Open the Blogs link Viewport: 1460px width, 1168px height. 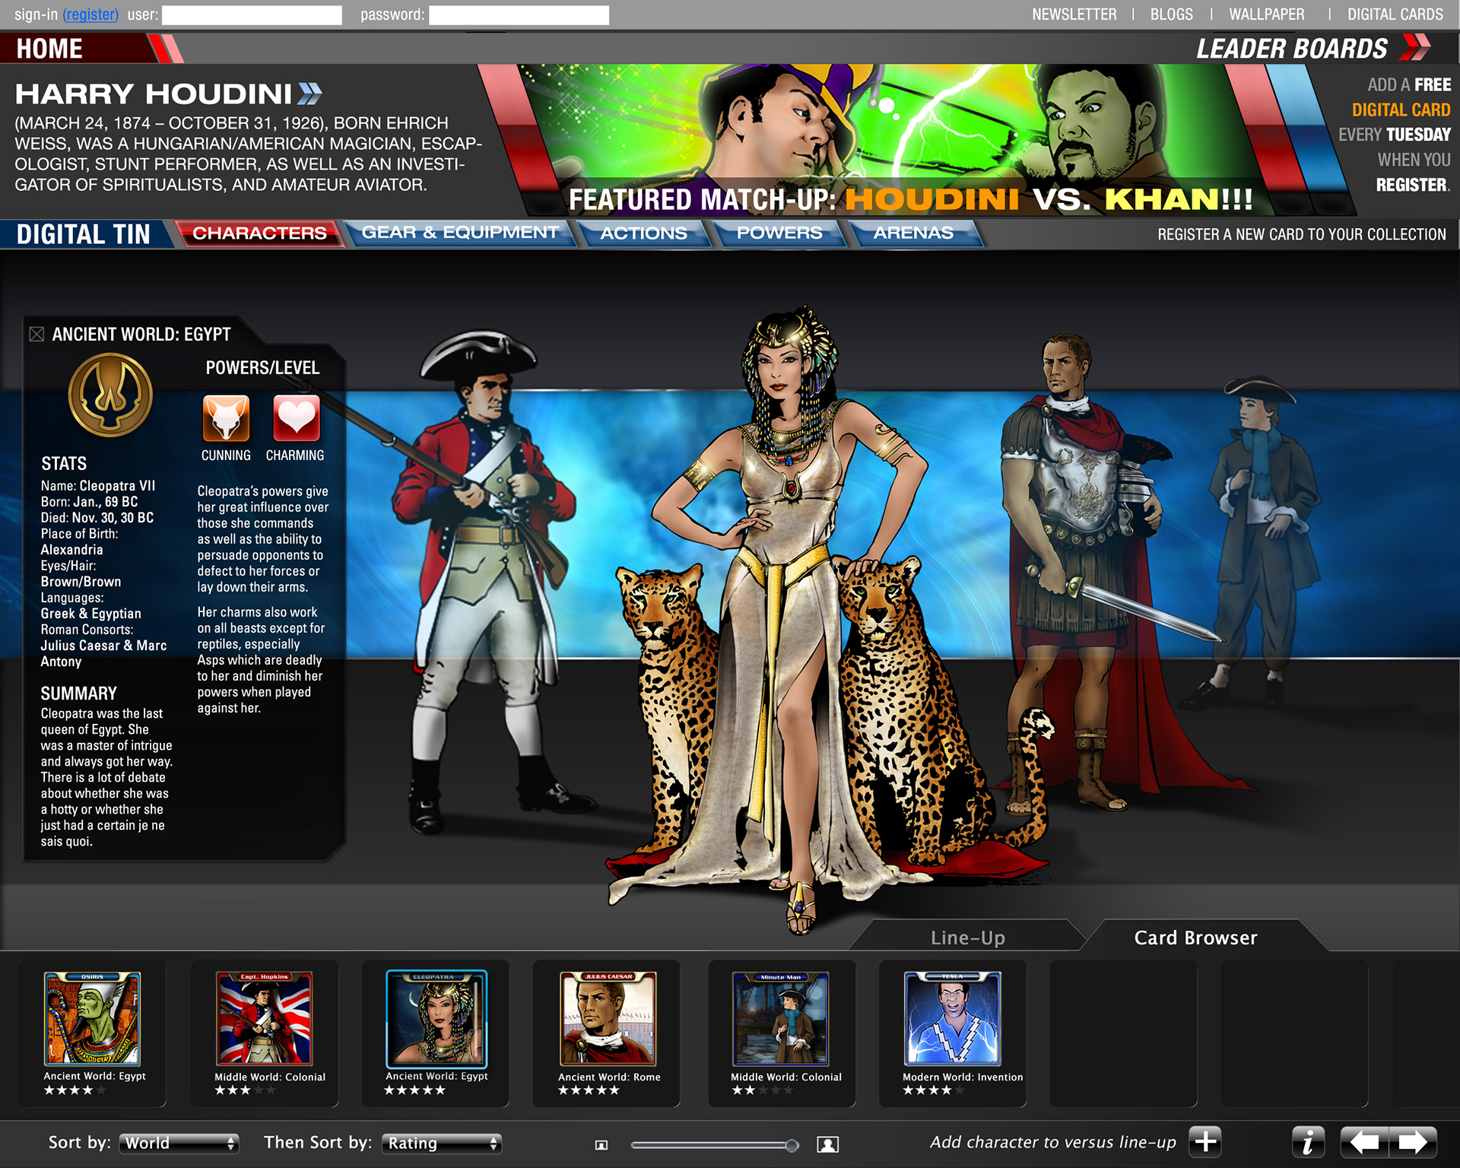[1171, 14]
